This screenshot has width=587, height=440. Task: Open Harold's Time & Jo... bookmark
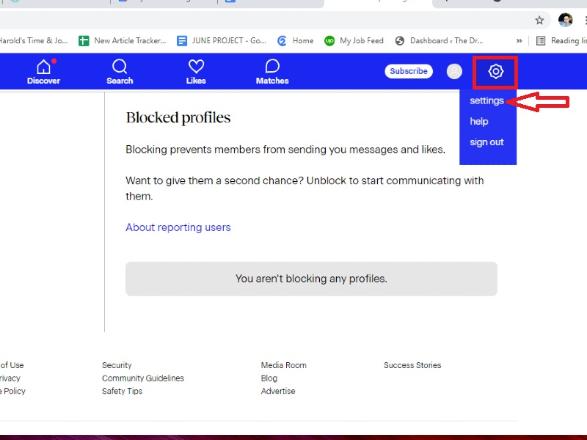34,40
